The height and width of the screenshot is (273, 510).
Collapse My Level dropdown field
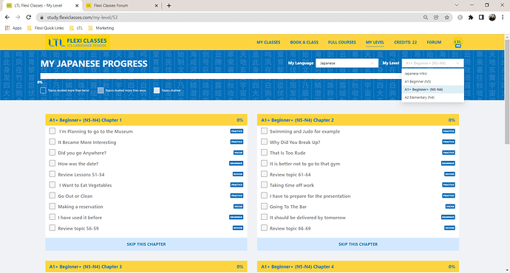click(432, 63)
